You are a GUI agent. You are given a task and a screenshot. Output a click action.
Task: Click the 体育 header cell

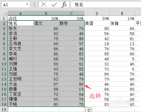[x=122, y=23]
